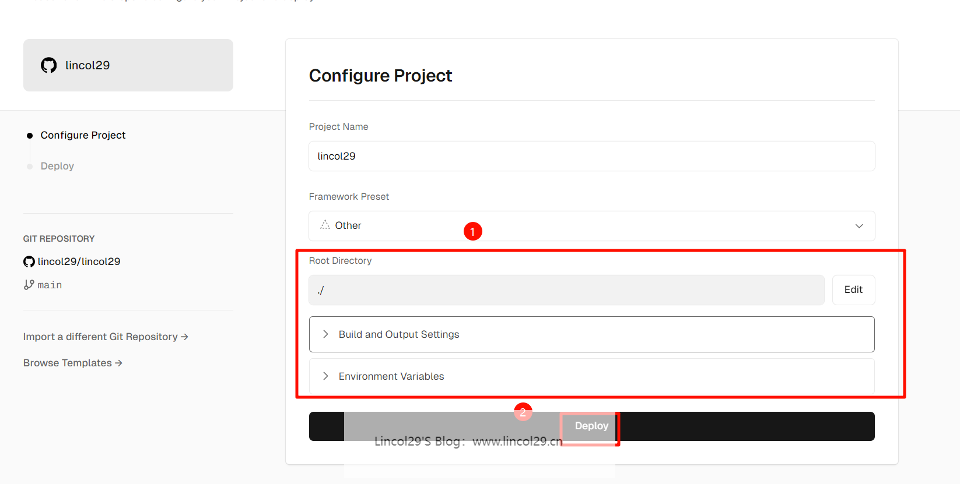The height and width of the screenshot is (484, 960).
Task: Click the Project Name input field
Action: (x=591, y=156)
